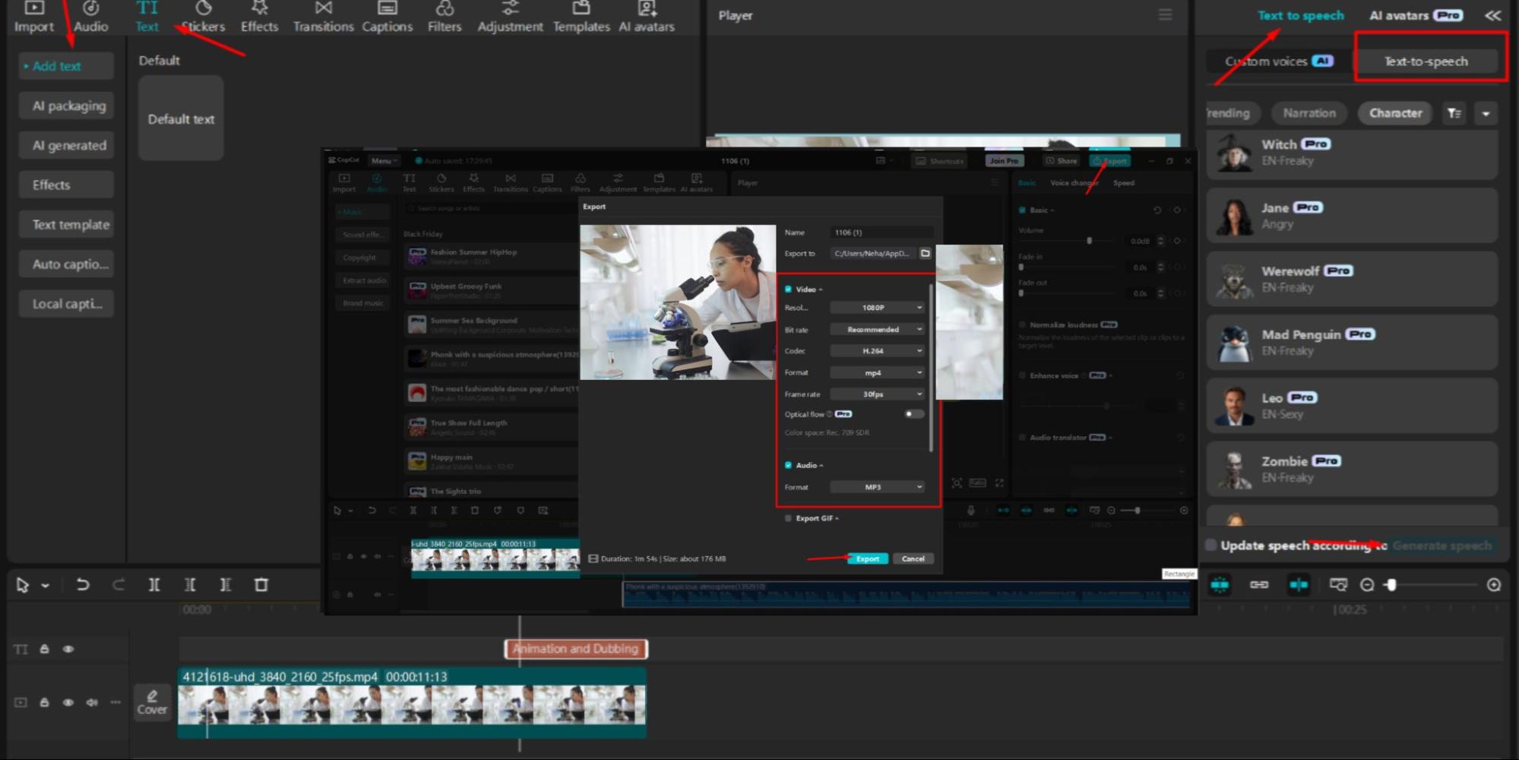This screenshot has height=760, width=1519.
Task: Hide the text track with eye icon
Action: pos(68,649)
